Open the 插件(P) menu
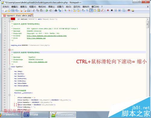The width and height of the screenshot is (151, 118). pos(86,7)
